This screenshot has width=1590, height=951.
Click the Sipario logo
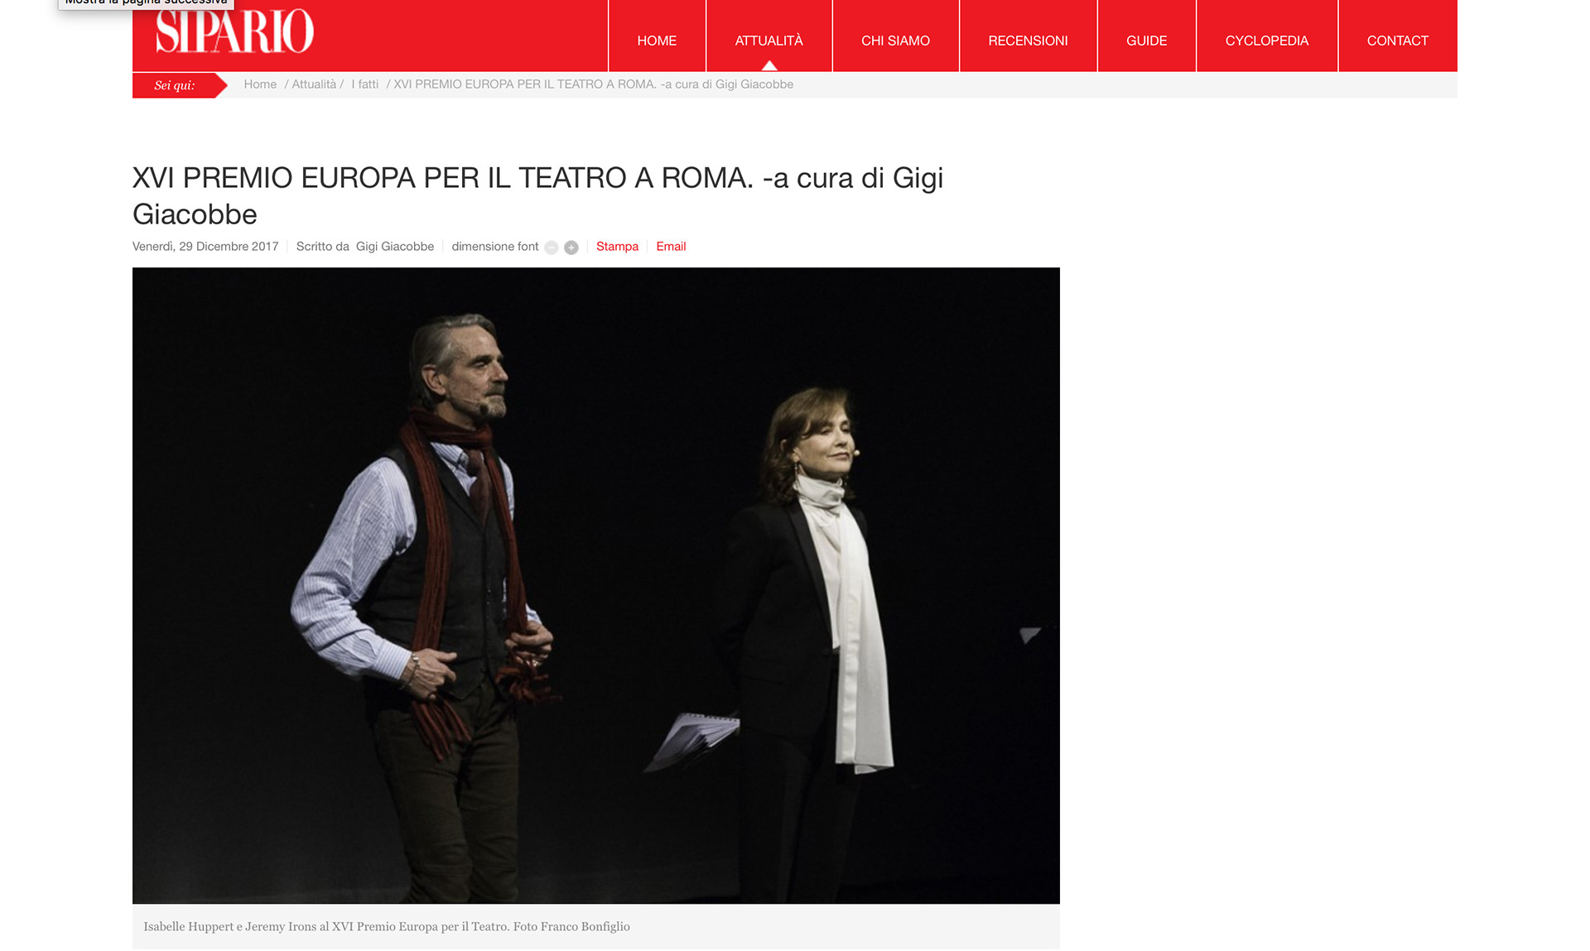click(234, 31)
